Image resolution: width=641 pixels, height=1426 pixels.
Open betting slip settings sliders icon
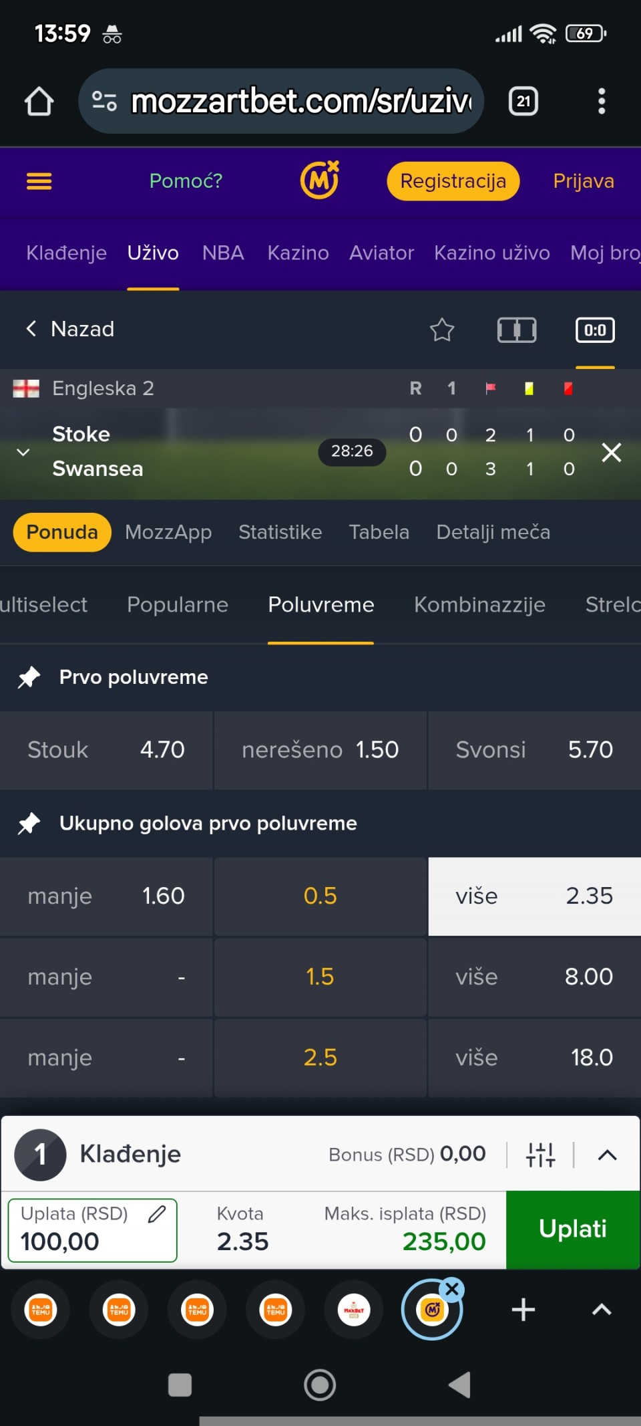(x=540, y=1155)
